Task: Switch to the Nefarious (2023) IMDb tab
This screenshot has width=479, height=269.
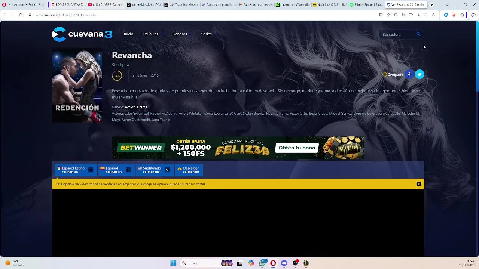Action: click(x=329, y=5)
